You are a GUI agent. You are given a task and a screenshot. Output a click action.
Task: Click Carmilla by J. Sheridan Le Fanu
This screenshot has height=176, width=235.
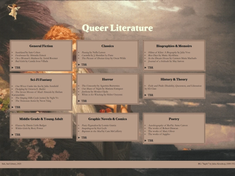coord(97,55)
